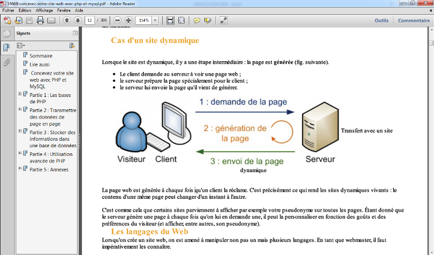434x255 pixels.
Task: Select the highlight text tool
Action: click(x=208, y=21)
